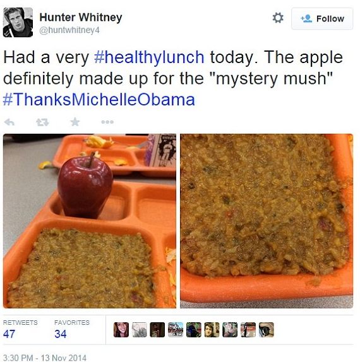The width and height of the screenshot is (360, 362).
Task: Open the three-dots more options icon
Action: click(x=107, y=122)
